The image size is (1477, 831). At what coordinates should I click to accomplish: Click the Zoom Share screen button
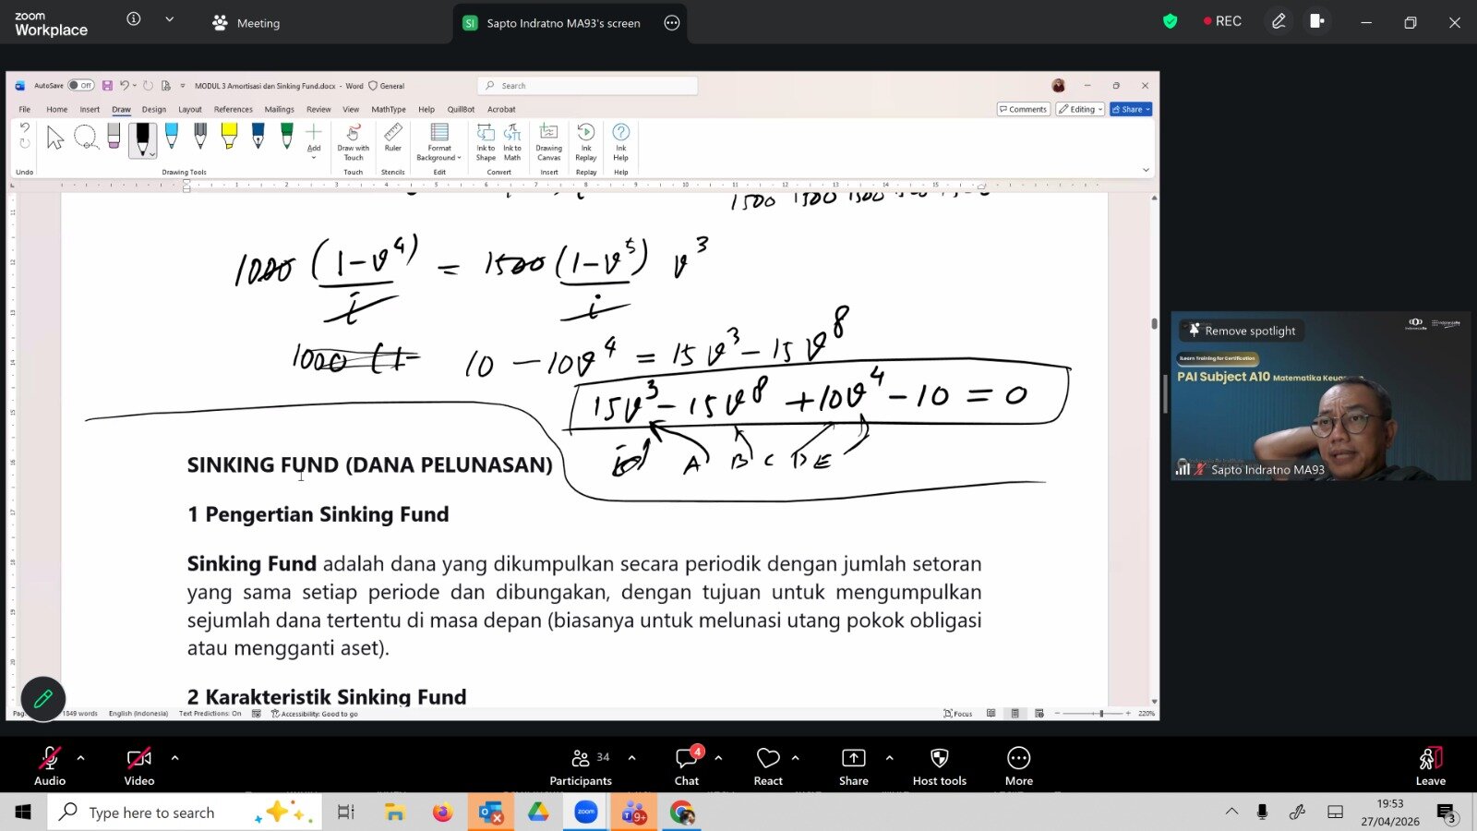[854, 765]
